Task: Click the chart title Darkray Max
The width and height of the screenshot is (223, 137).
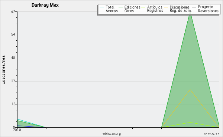Action: (x=45, y=5)
